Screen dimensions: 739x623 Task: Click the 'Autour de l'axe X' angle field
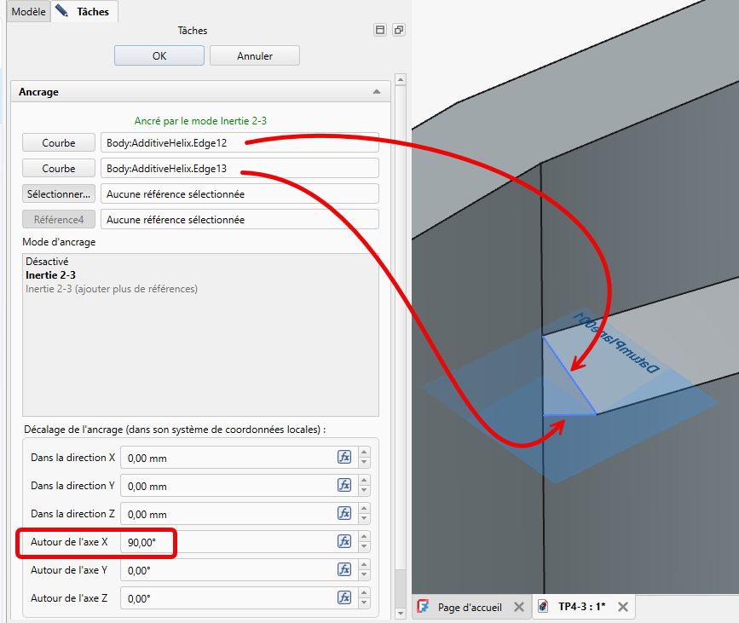click(227, 542)
